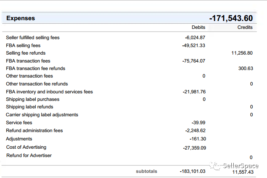Click the -183,101.03 debit subtotal

pyautogui.click(x=192, y=171)
